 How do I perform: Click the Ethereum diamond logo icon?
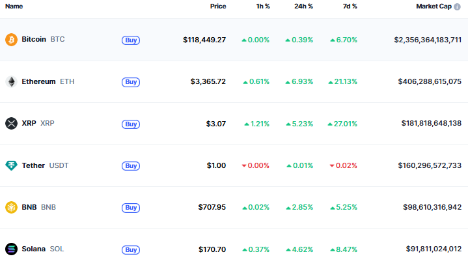click(x=11, y=81)
